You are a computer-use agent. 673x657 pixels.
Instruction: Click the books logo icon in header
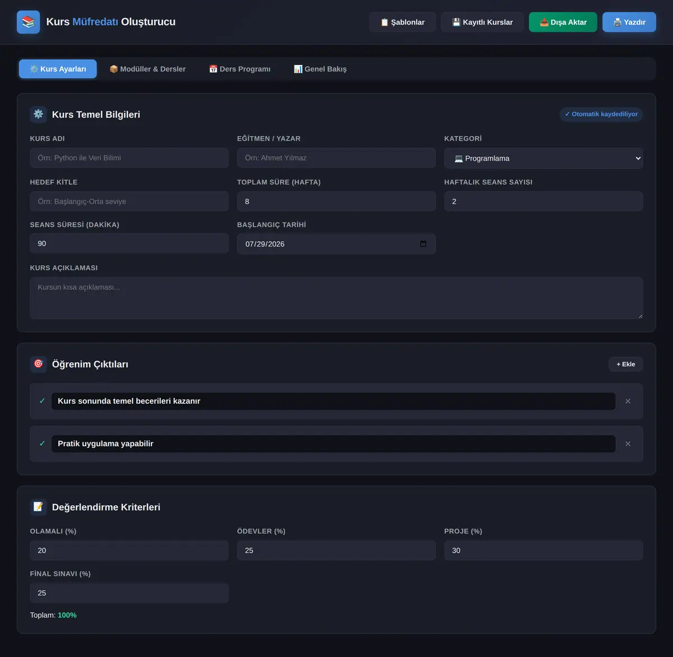pos(29,22)
